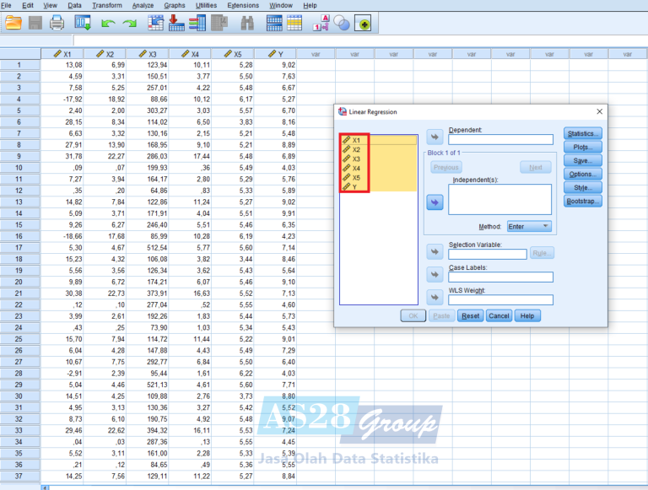Open the Method dropdown showing Enter
This screenshot has height=490, width=648.
[530, 226]
